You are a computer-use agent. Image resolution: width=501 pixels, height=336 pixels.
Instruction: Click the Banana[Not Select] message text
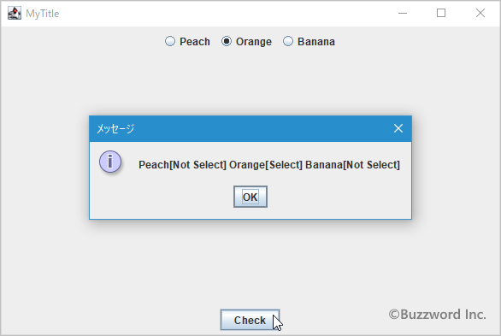point(352,165)
